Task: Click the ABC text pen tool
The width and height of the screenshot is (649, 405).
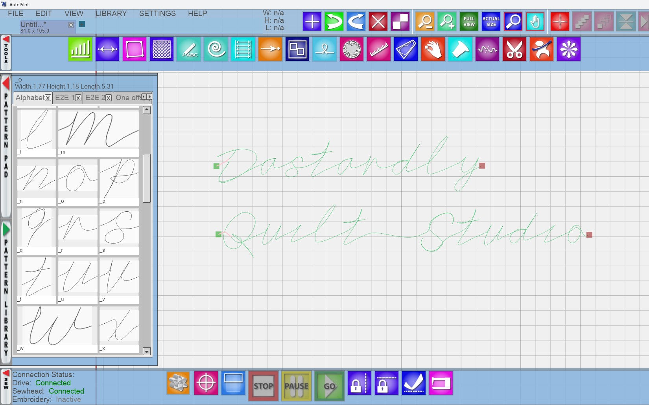Action: click(x=189, y=49)
